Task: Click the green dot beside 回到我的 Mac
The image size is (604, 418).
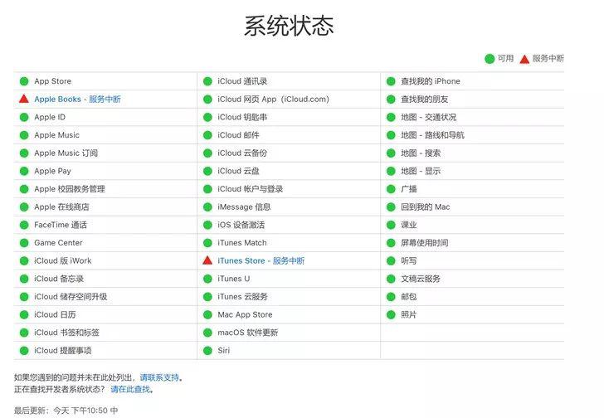Action: click(x=391, y=207)
